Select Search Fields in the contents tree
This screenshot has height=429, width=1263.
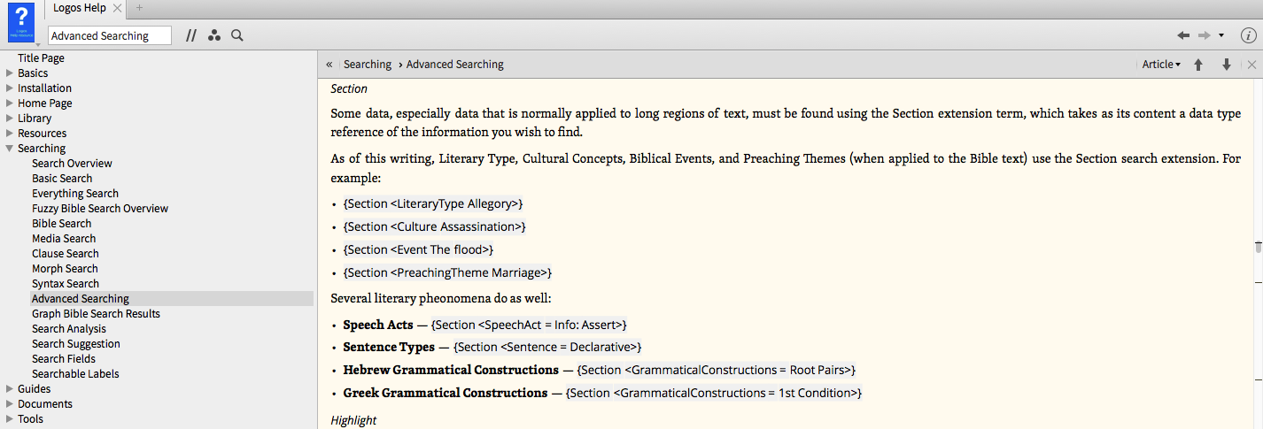64,359
